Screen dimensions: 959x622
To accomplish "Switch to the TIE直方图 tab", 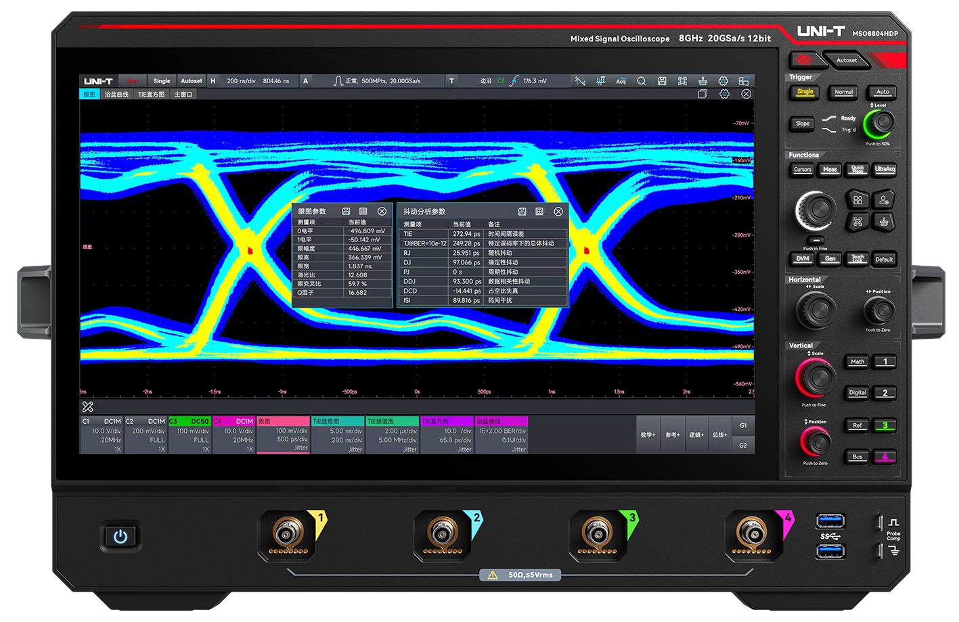I will point(152,95).
